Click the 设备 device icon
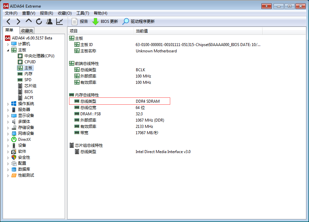This screenshot has height=222, width=309. tap(14, 145)
